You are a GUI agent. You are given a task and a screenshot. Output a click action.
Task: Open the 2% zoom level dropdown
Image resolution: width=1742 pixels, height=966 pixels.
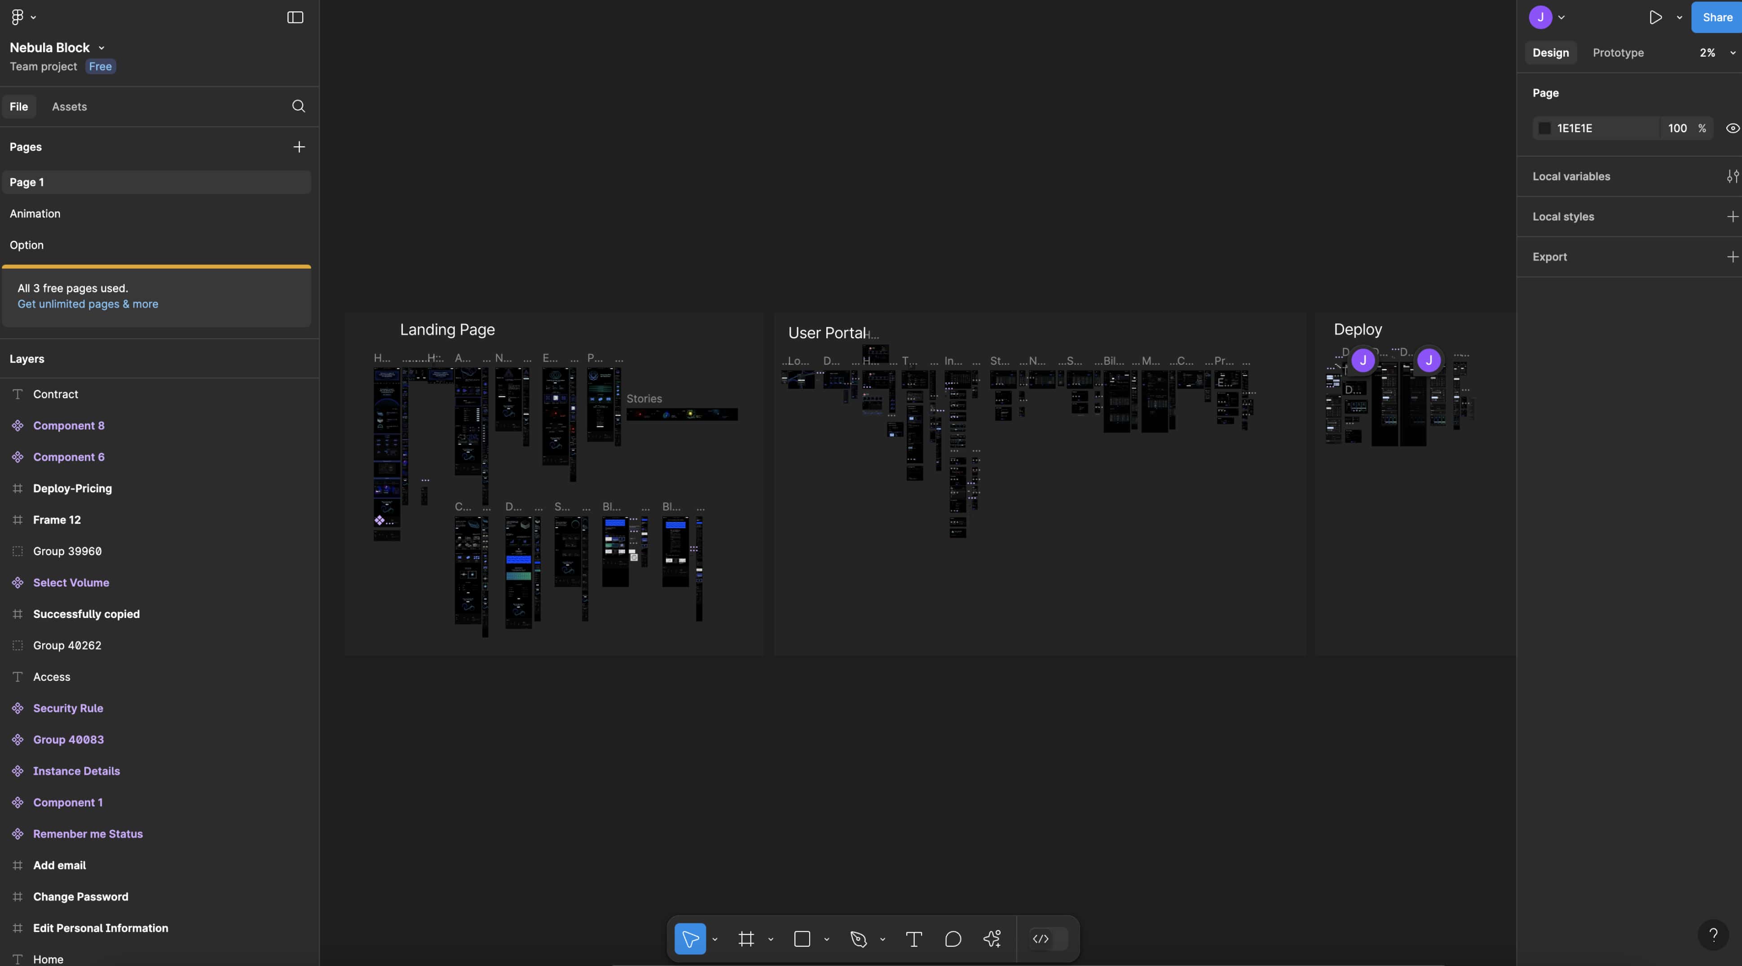(1718, 53)
